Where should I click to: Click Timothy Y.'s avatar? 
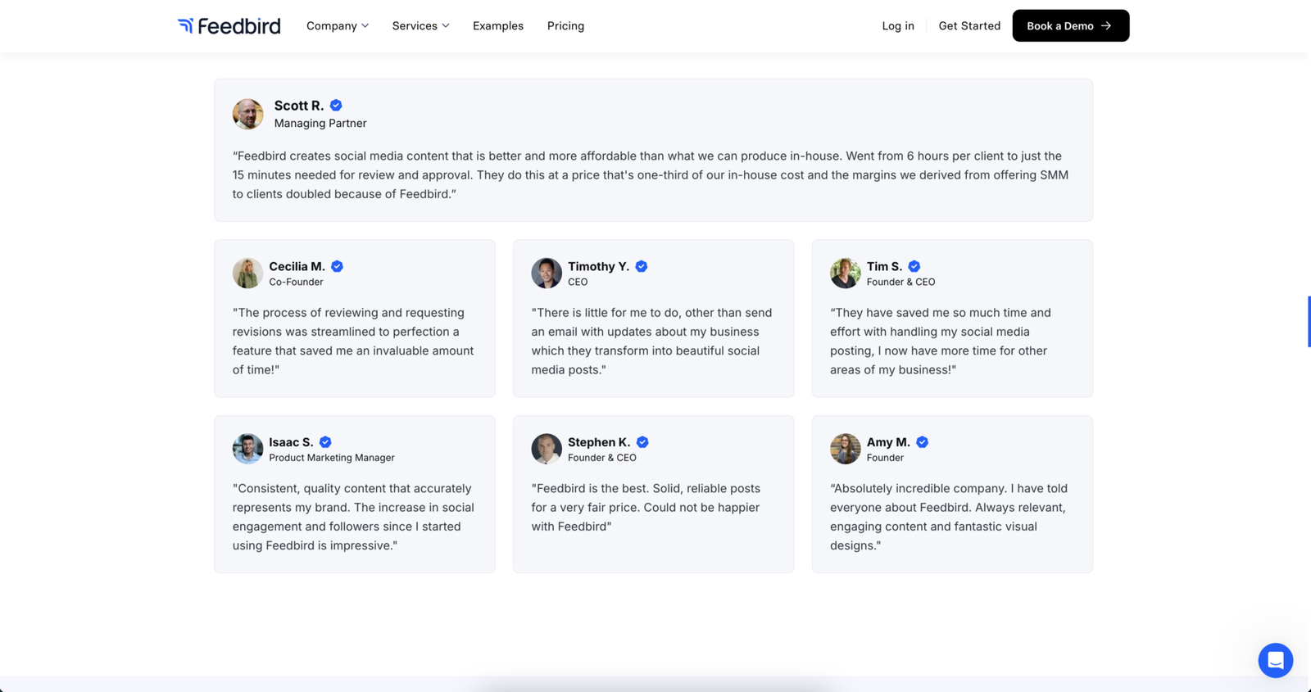point(547,273)
